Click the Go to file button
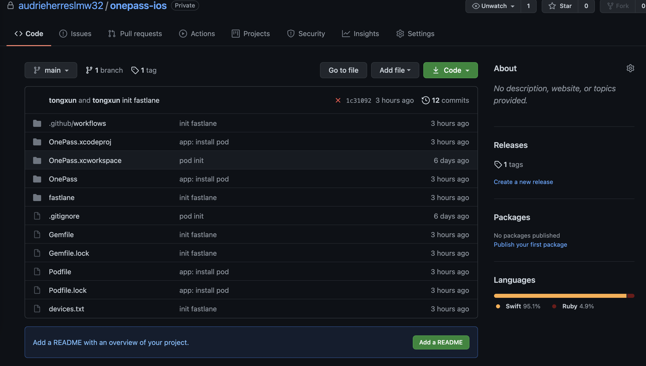 (x=343, y=70)
